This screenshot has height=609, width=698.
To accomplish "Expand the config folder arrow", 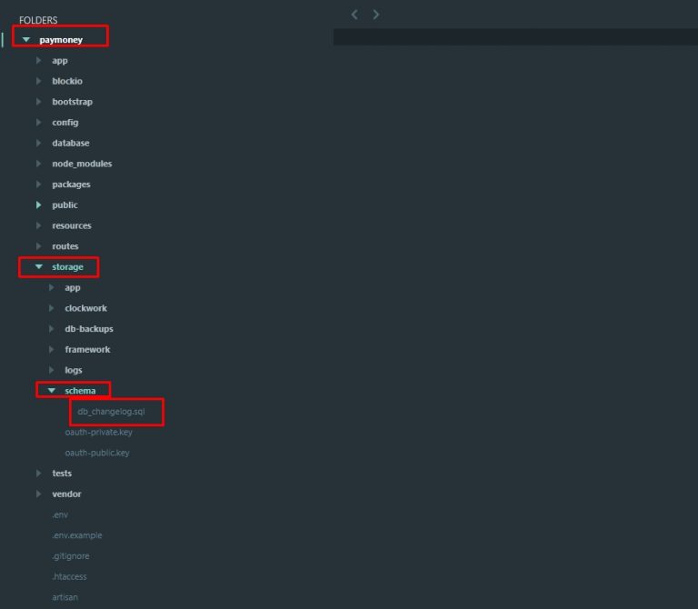I will [x=39, y=123].
